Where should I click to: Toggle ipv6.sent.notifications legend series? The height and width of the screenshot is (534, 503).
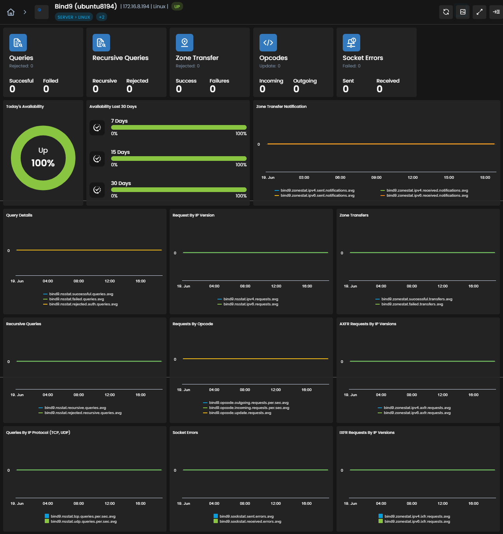pyautogui.click(x=315, y=196)
